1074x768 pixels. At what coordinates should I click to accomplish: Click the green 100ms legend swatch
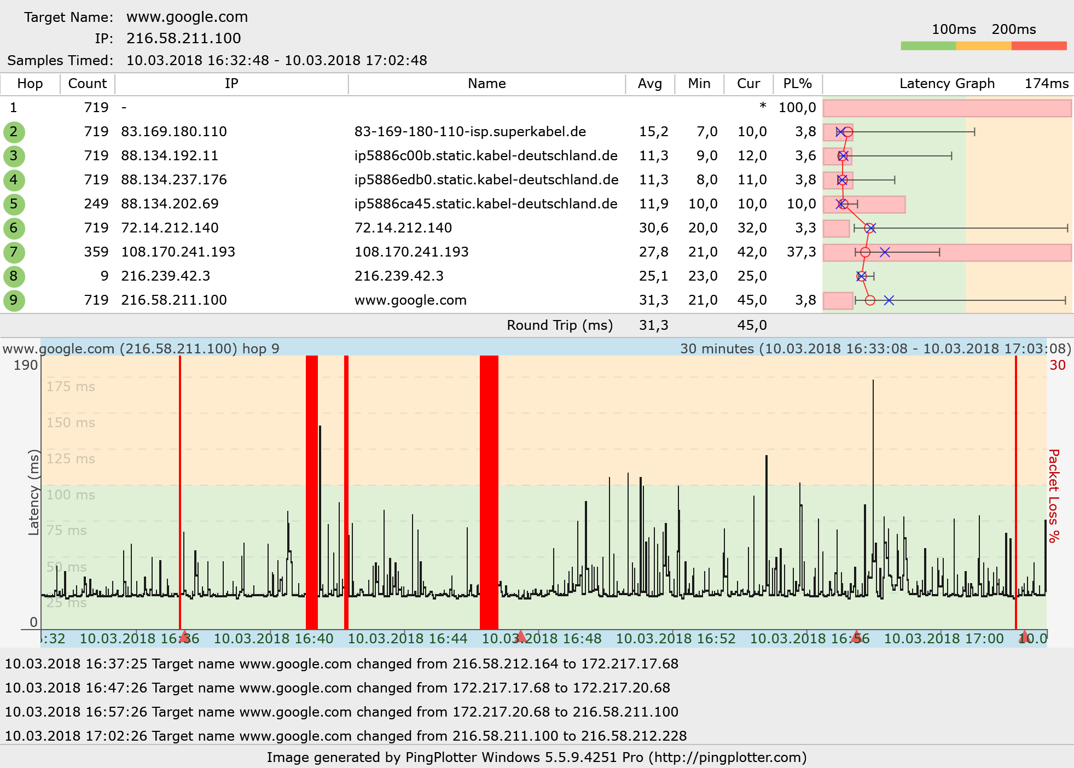(x=928, y=46)
